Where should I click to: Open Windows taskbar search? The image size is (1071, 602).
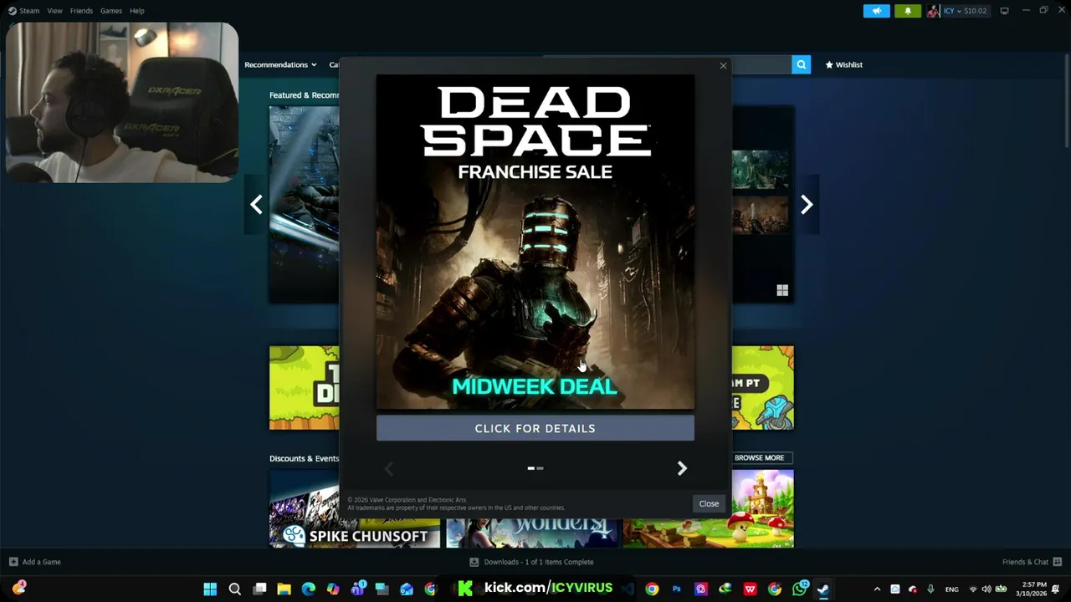[235, 589]
